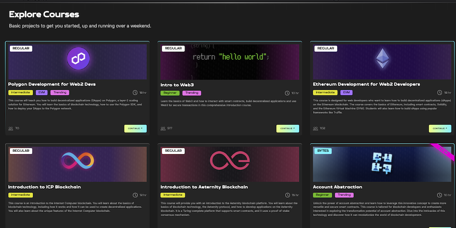Click Trending tag on Account Abstraction card
Viewport: 456px width, 228px height.
tap(344, 195)
